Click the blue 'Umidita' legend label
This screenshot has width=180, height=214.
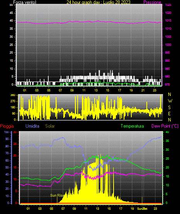[32, 126]
